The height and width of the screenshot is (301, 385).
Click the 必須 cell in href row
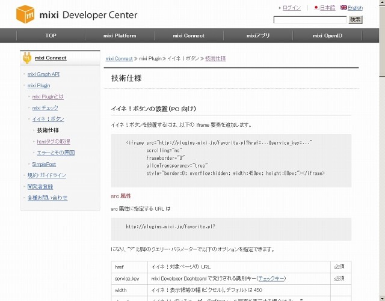pos(341,267)
